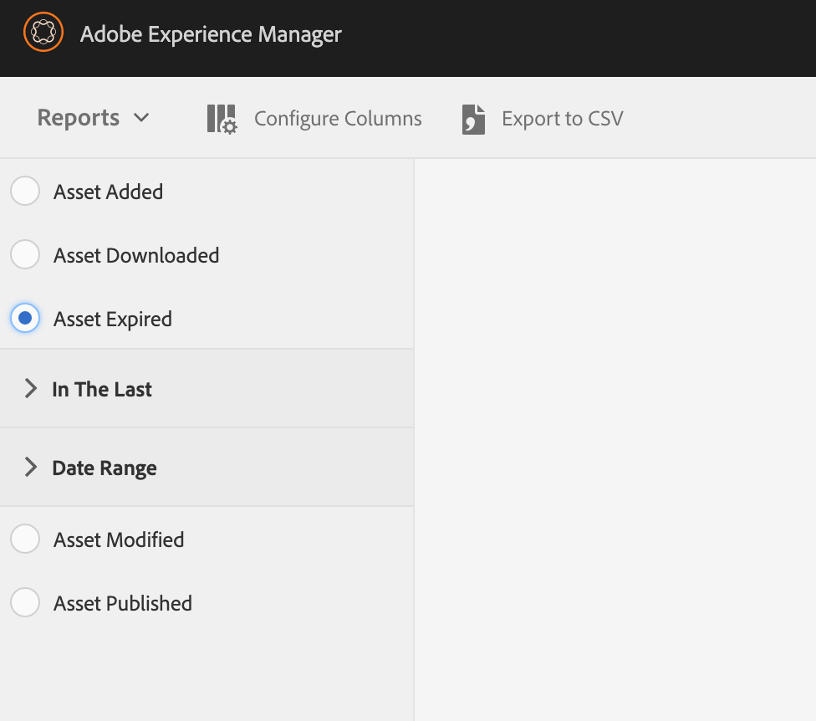The image size is (816, 721).
Task: Click the Asset Modified label text
Action: 119,539
